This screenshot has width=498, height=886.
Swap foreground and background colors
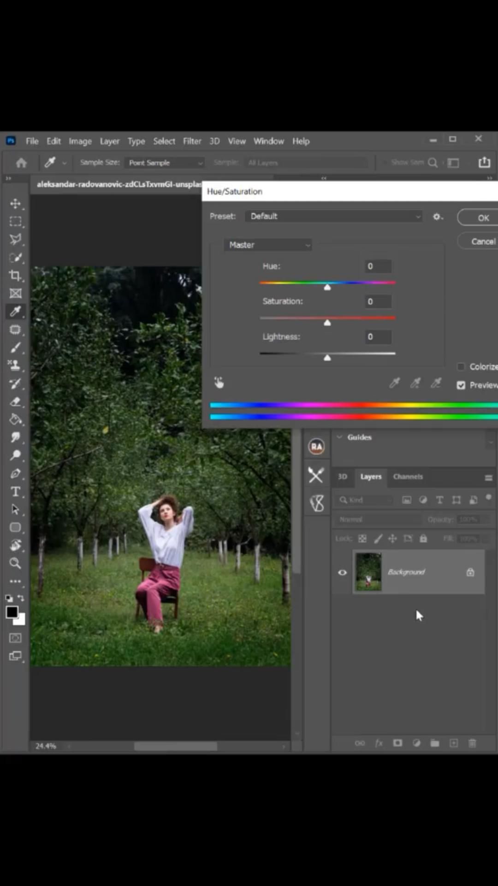[20, 598]
